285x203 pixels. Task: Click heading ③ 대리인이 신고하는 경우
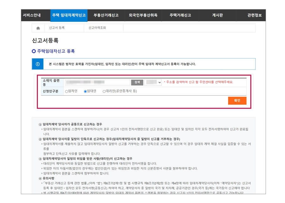[85, 158]
